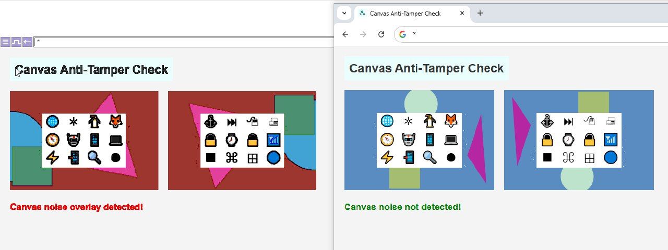Click the blue circle icon in the Chrome window
Image resolution: width=668 pixels, height=250 pixels.
coord(611,157)
